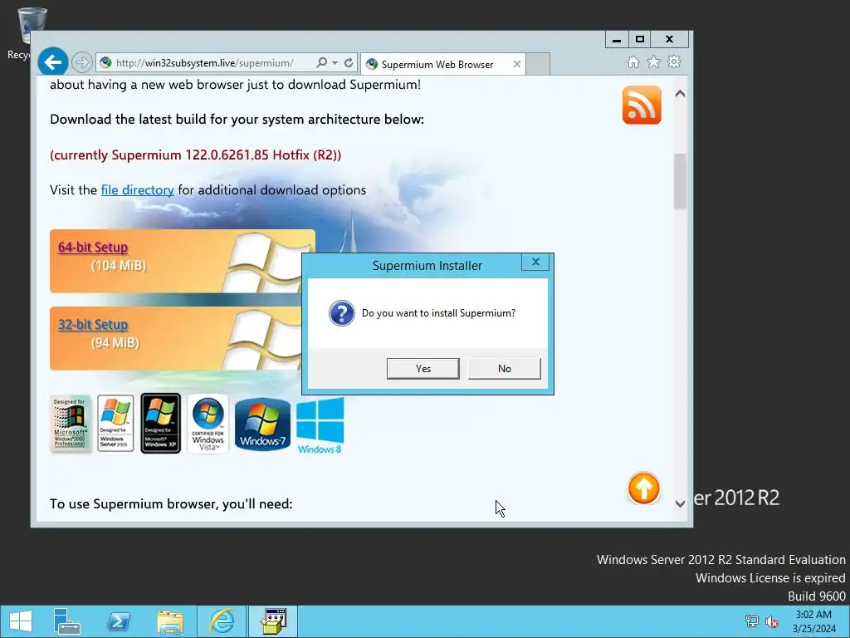Viewport: 850px width, 638px height.
Task: Click the Windows Vista certified badge
Action: click(208, 424)
